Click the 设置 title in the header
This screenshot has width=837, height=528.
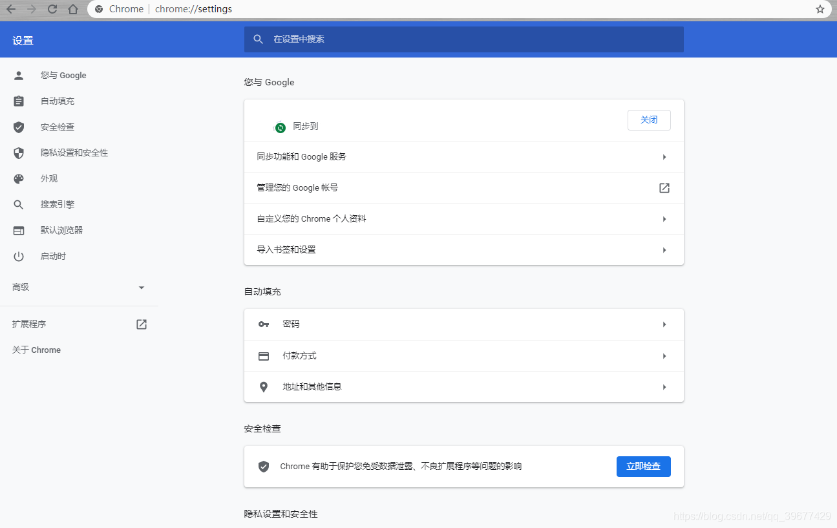coord(23,41)
